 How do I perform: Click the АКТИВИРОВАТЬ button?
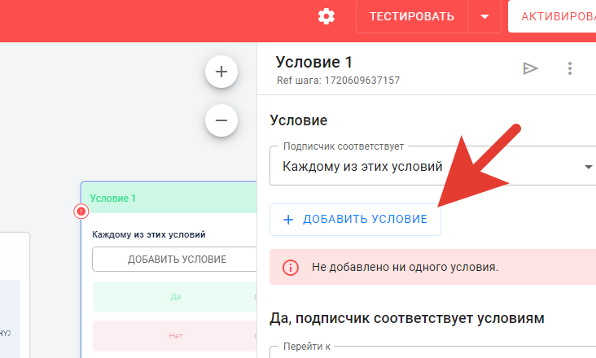pyautogui.click(x=552, y=17)
